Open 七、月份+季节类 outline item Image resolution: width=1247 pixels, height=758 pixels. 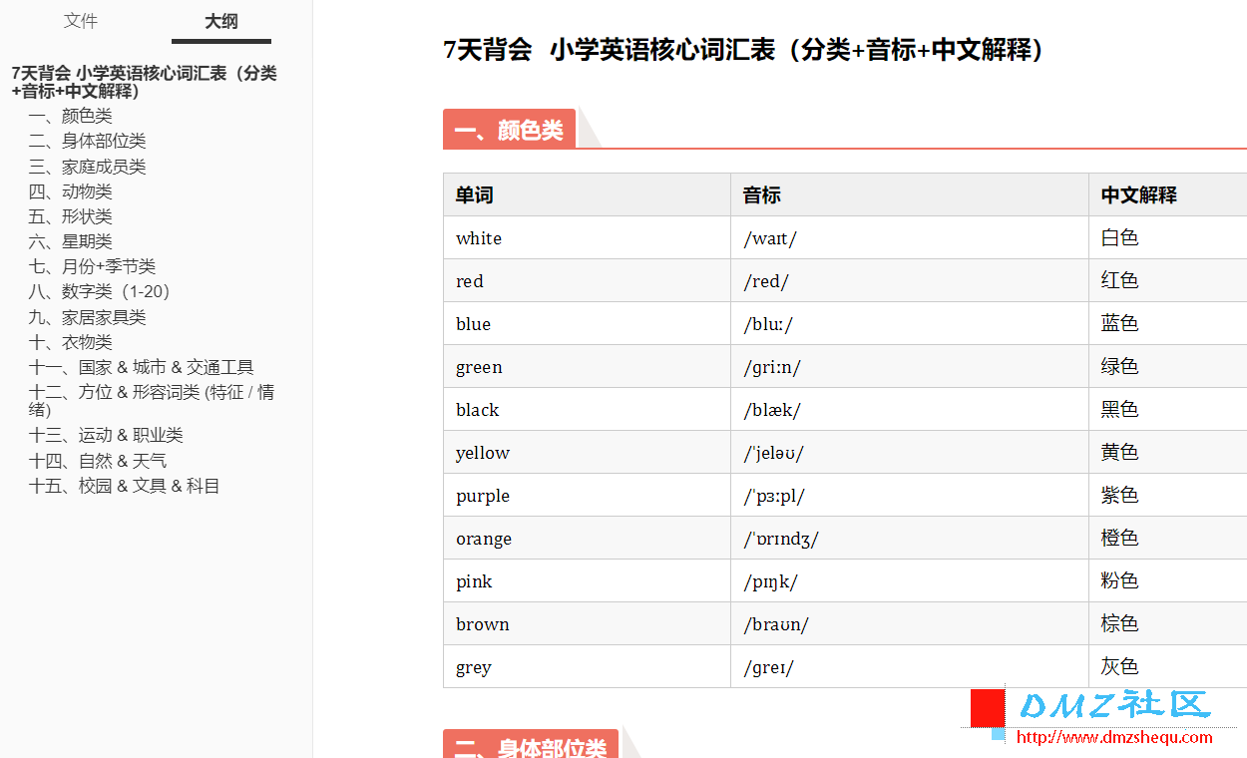(x=92, y=266)
